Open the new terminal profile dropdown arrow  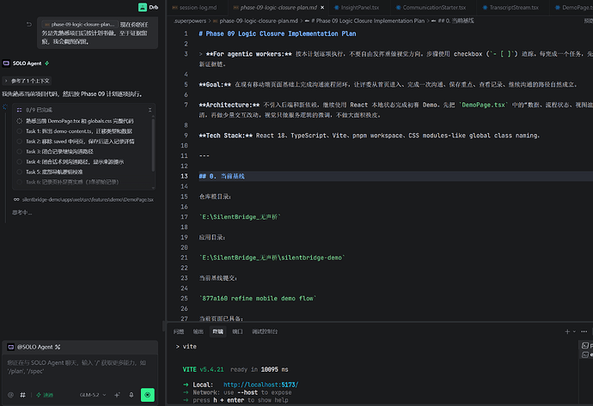[x=574, y=331]
